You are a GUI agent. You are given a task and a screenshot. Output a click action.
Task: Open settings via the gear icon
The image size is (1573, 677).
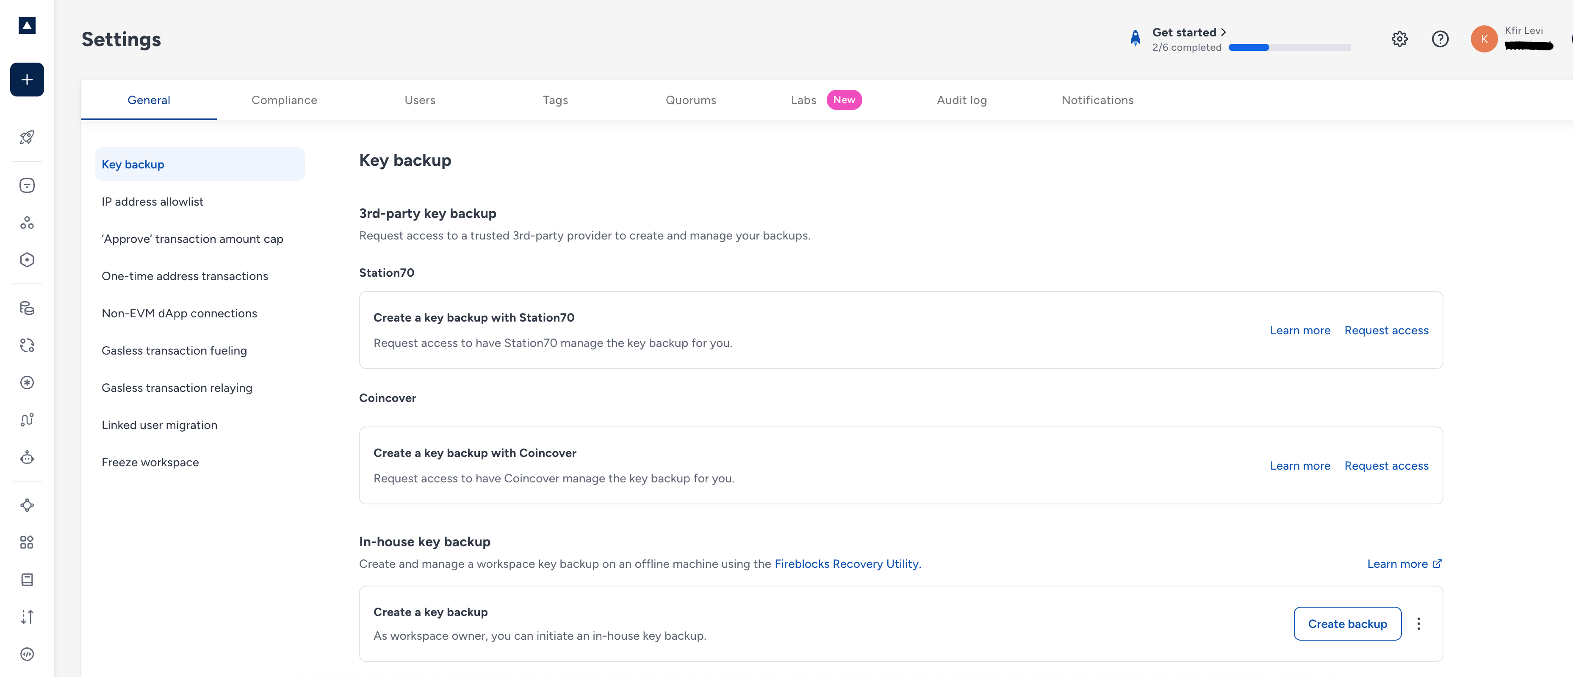click(1400, 39)
